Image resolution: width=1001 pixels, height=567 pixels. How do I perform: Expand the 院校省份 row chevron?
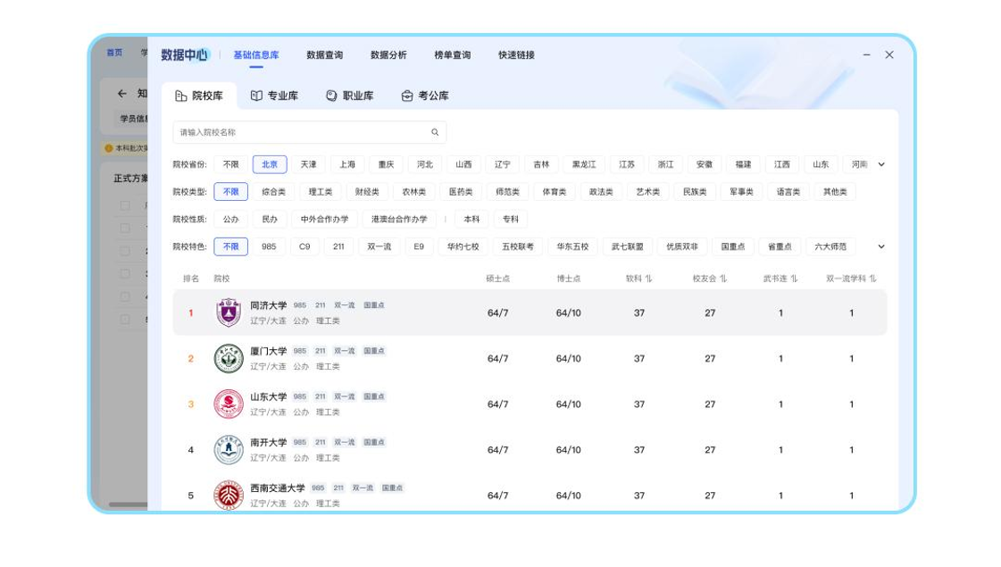coord(882,163)
